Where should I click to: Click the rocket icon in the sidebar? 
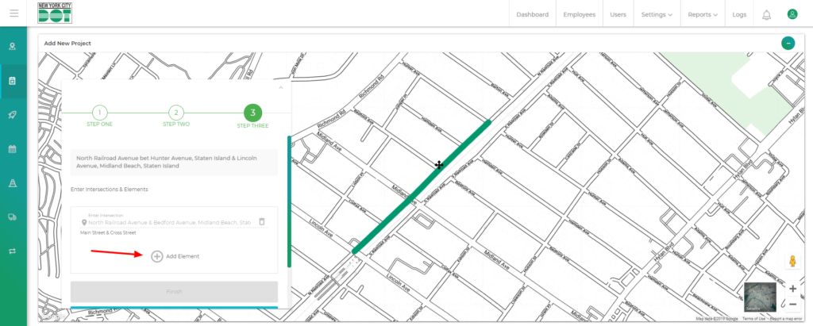[x=13, y=114]
